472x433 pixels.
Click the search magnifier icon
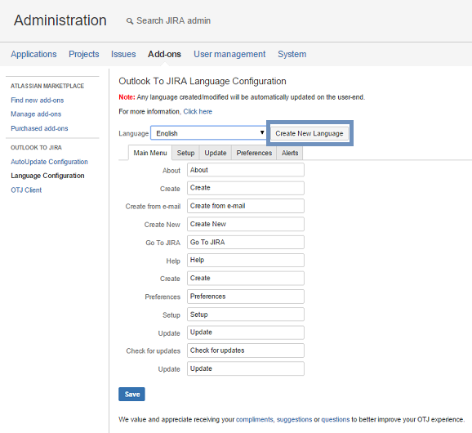(130, 21)
